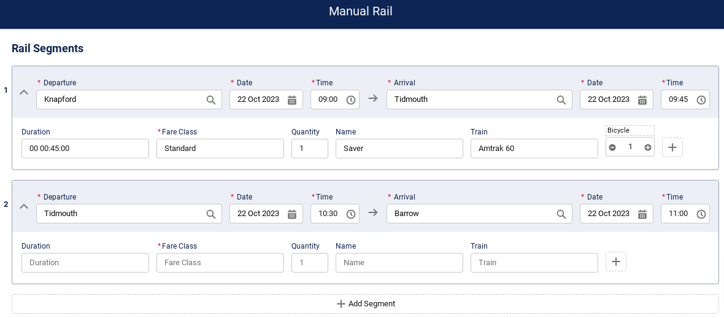
Task: Add extra item with plus in segment 1
Action: point(672,147)
